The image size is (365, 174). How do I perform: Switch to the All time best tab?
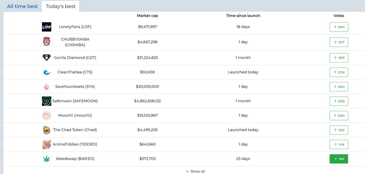tap(23, 6)
